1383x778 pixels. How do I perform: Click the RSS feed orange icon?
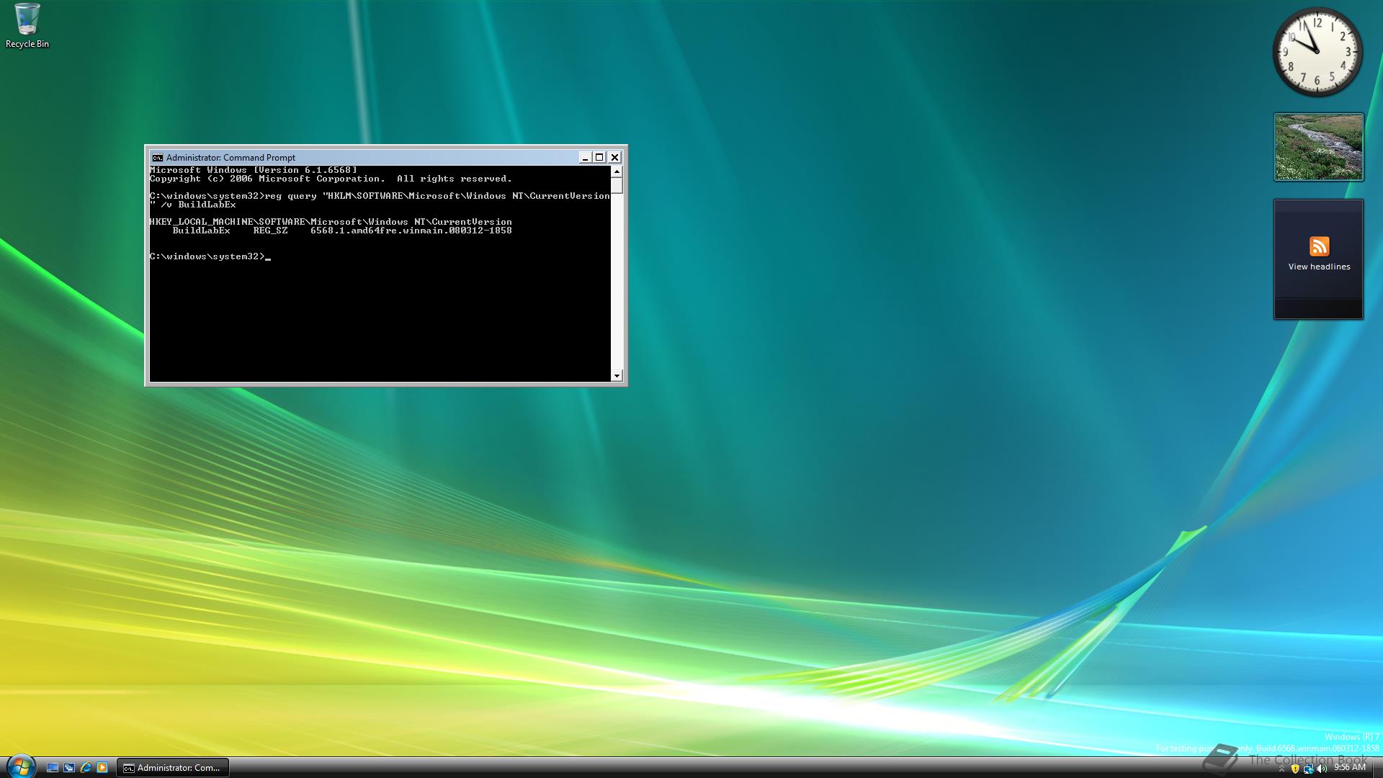pyautogui.click(x=1319, y=246)
